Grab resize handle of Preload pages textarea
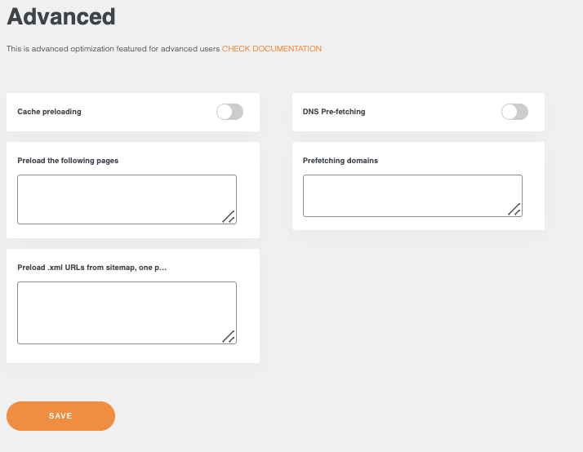This screenshot has width=583, height=452. pyautogui.click(x=229, y=216)
